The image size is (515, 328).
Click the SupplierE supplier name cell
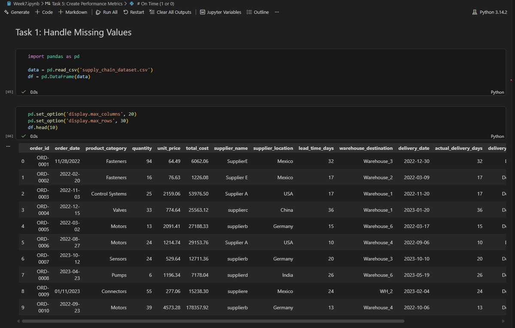pos(237,161)
